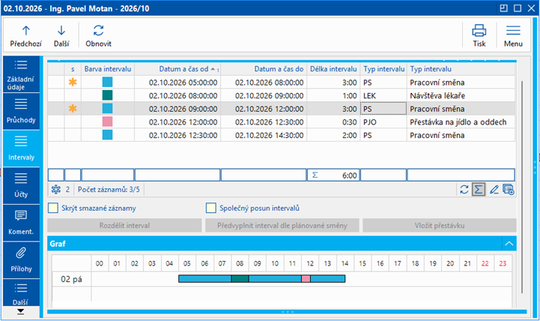This screenshot has width=540, height=321.
Task: Click Počet záznamů: 3/5 status text
Action: [x=109, y=189]
